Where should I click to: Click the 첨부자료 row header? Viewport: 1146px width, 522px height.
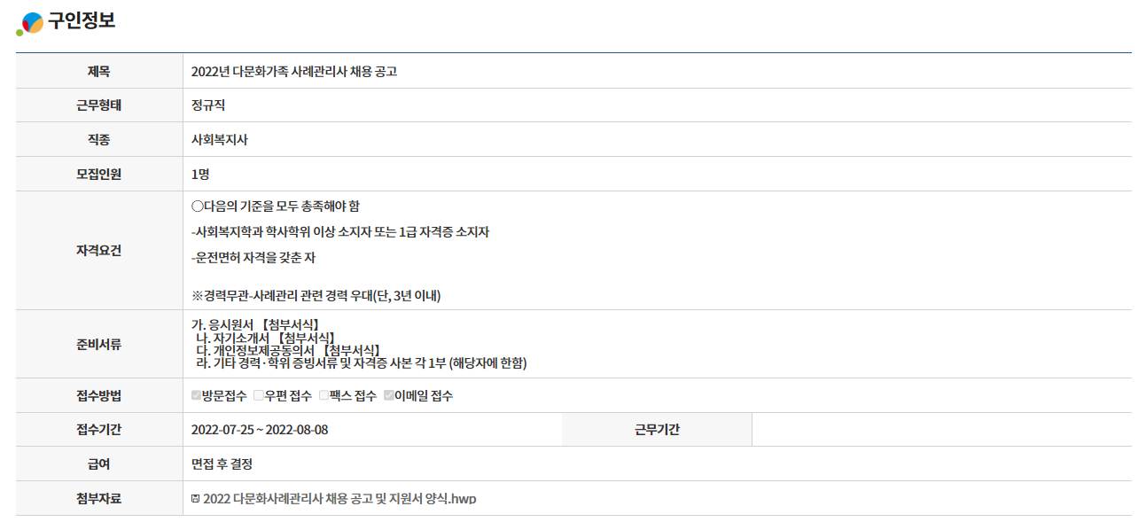[99, 499]
